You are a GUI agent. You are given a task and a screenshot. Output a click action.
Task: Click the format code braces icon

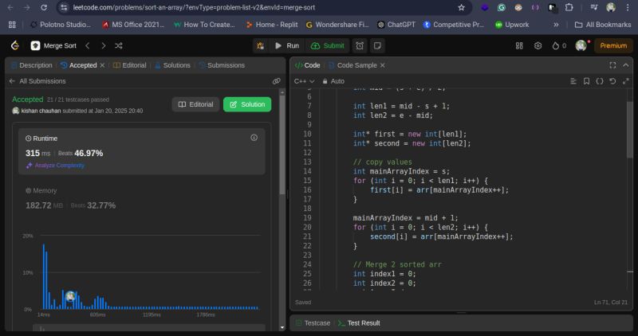click(x=599, y=81)
